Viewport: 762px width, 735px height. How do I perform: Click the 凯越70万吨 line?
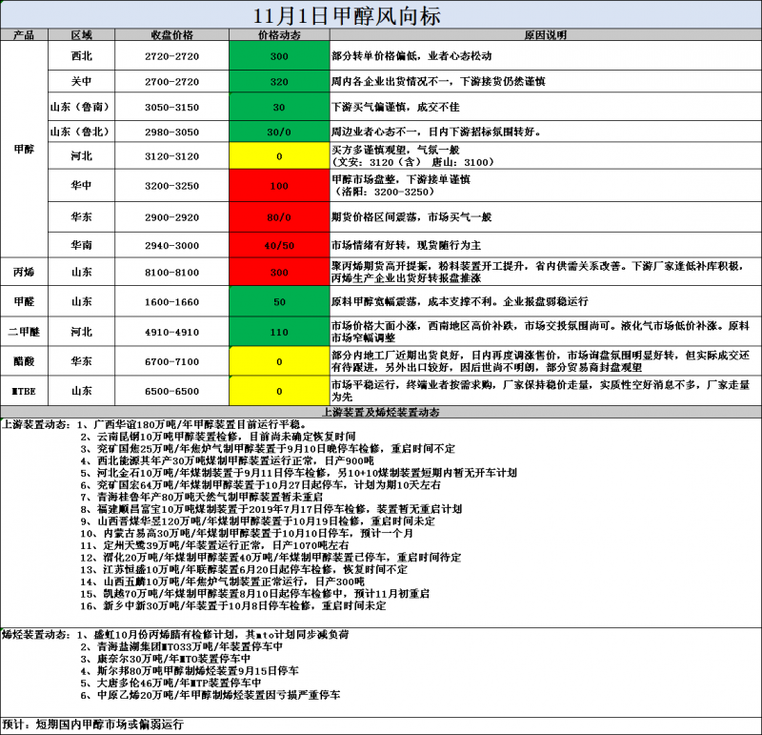point(254,594)
